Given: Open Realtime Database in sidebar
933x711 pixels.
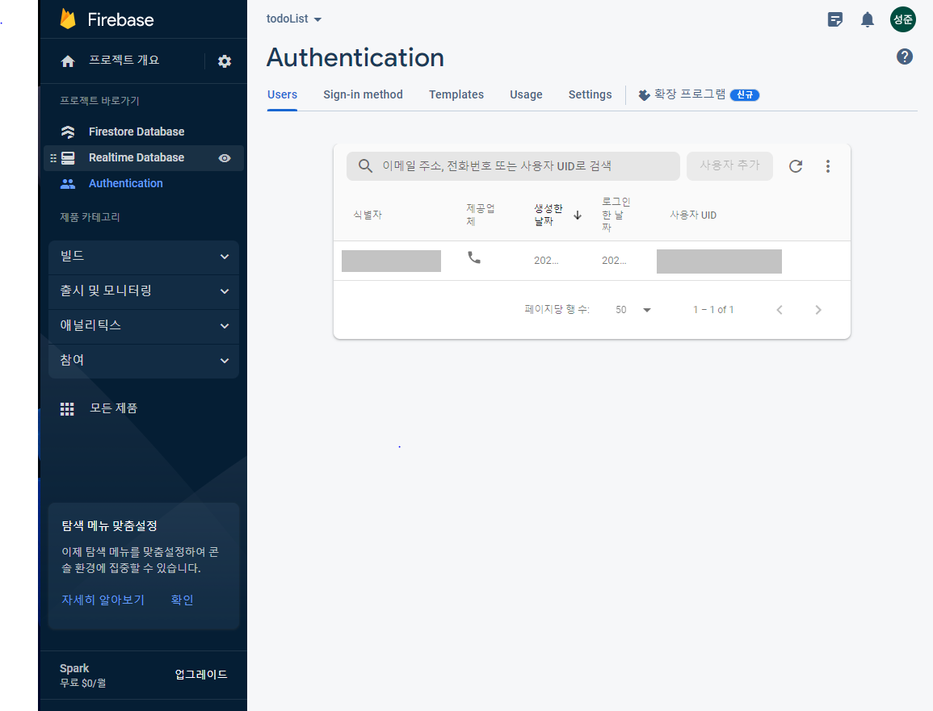Looking at the screenshot, I should click(137, 157).
